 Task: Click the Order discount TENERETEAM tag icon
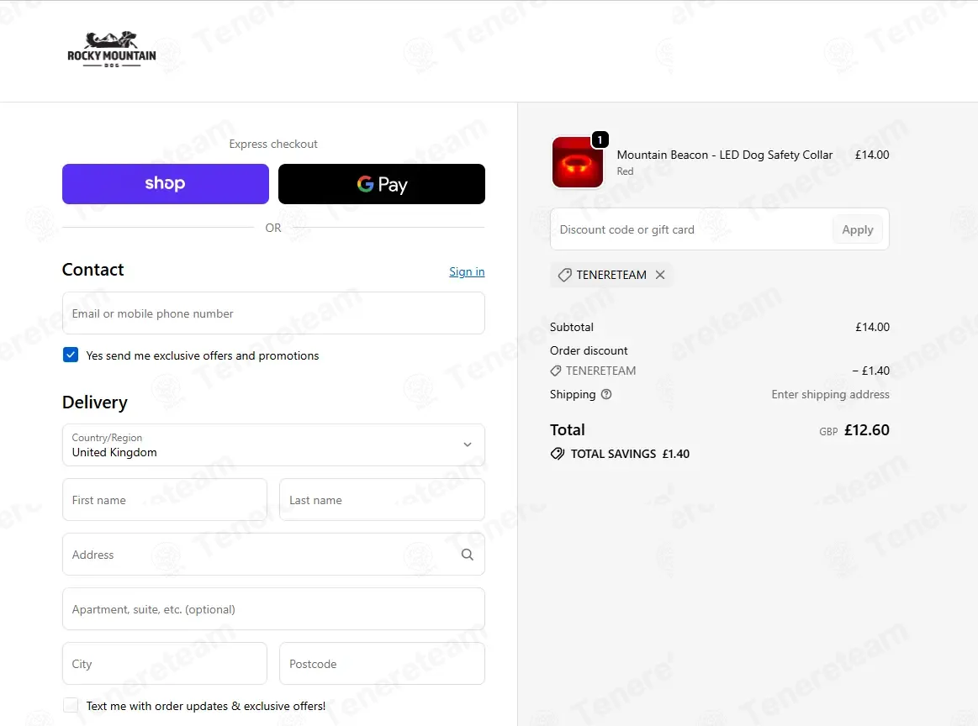[x=556, y=371]
